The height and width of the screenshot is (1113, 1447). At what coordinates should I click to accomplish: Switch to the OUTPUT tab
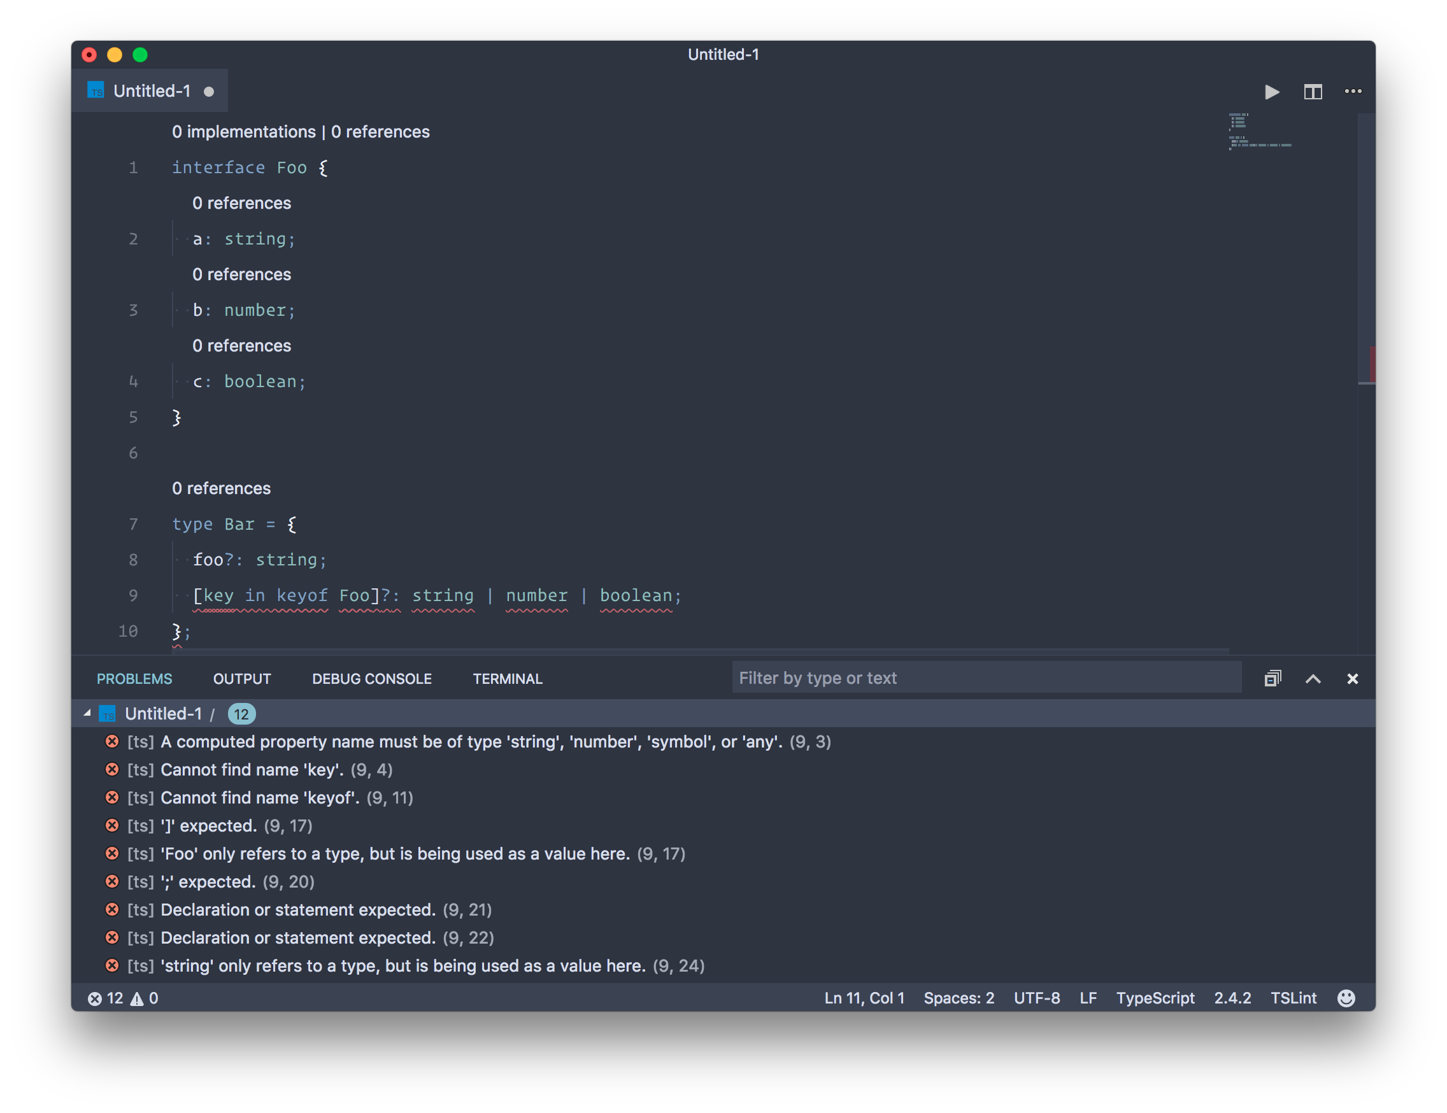242,678
